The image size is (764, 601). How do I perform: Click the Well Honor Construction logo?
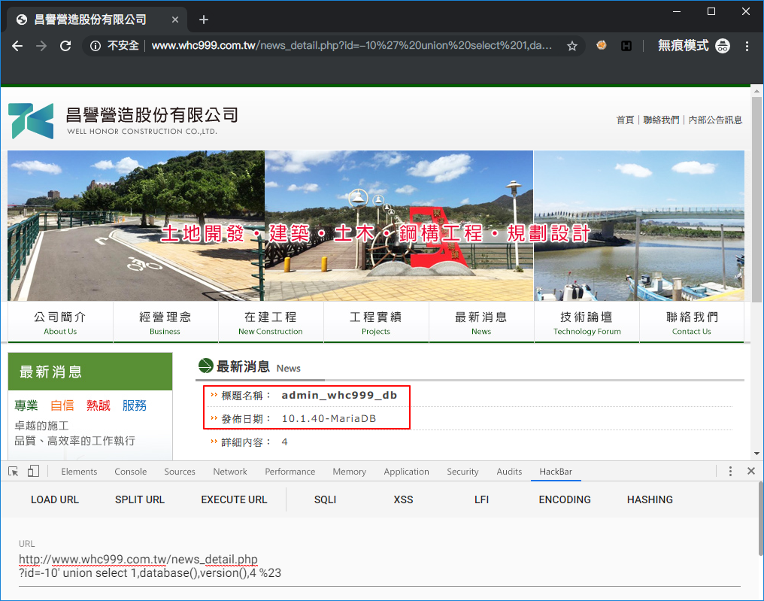point(123,120)
